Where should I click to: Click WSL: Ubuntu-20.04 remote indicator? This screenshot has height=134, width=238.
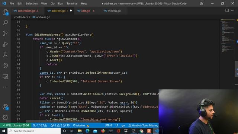coord(16,125)
